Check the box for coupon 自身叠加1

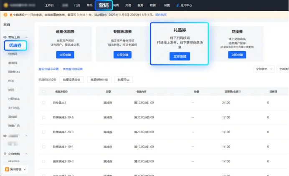click(44, 102)
